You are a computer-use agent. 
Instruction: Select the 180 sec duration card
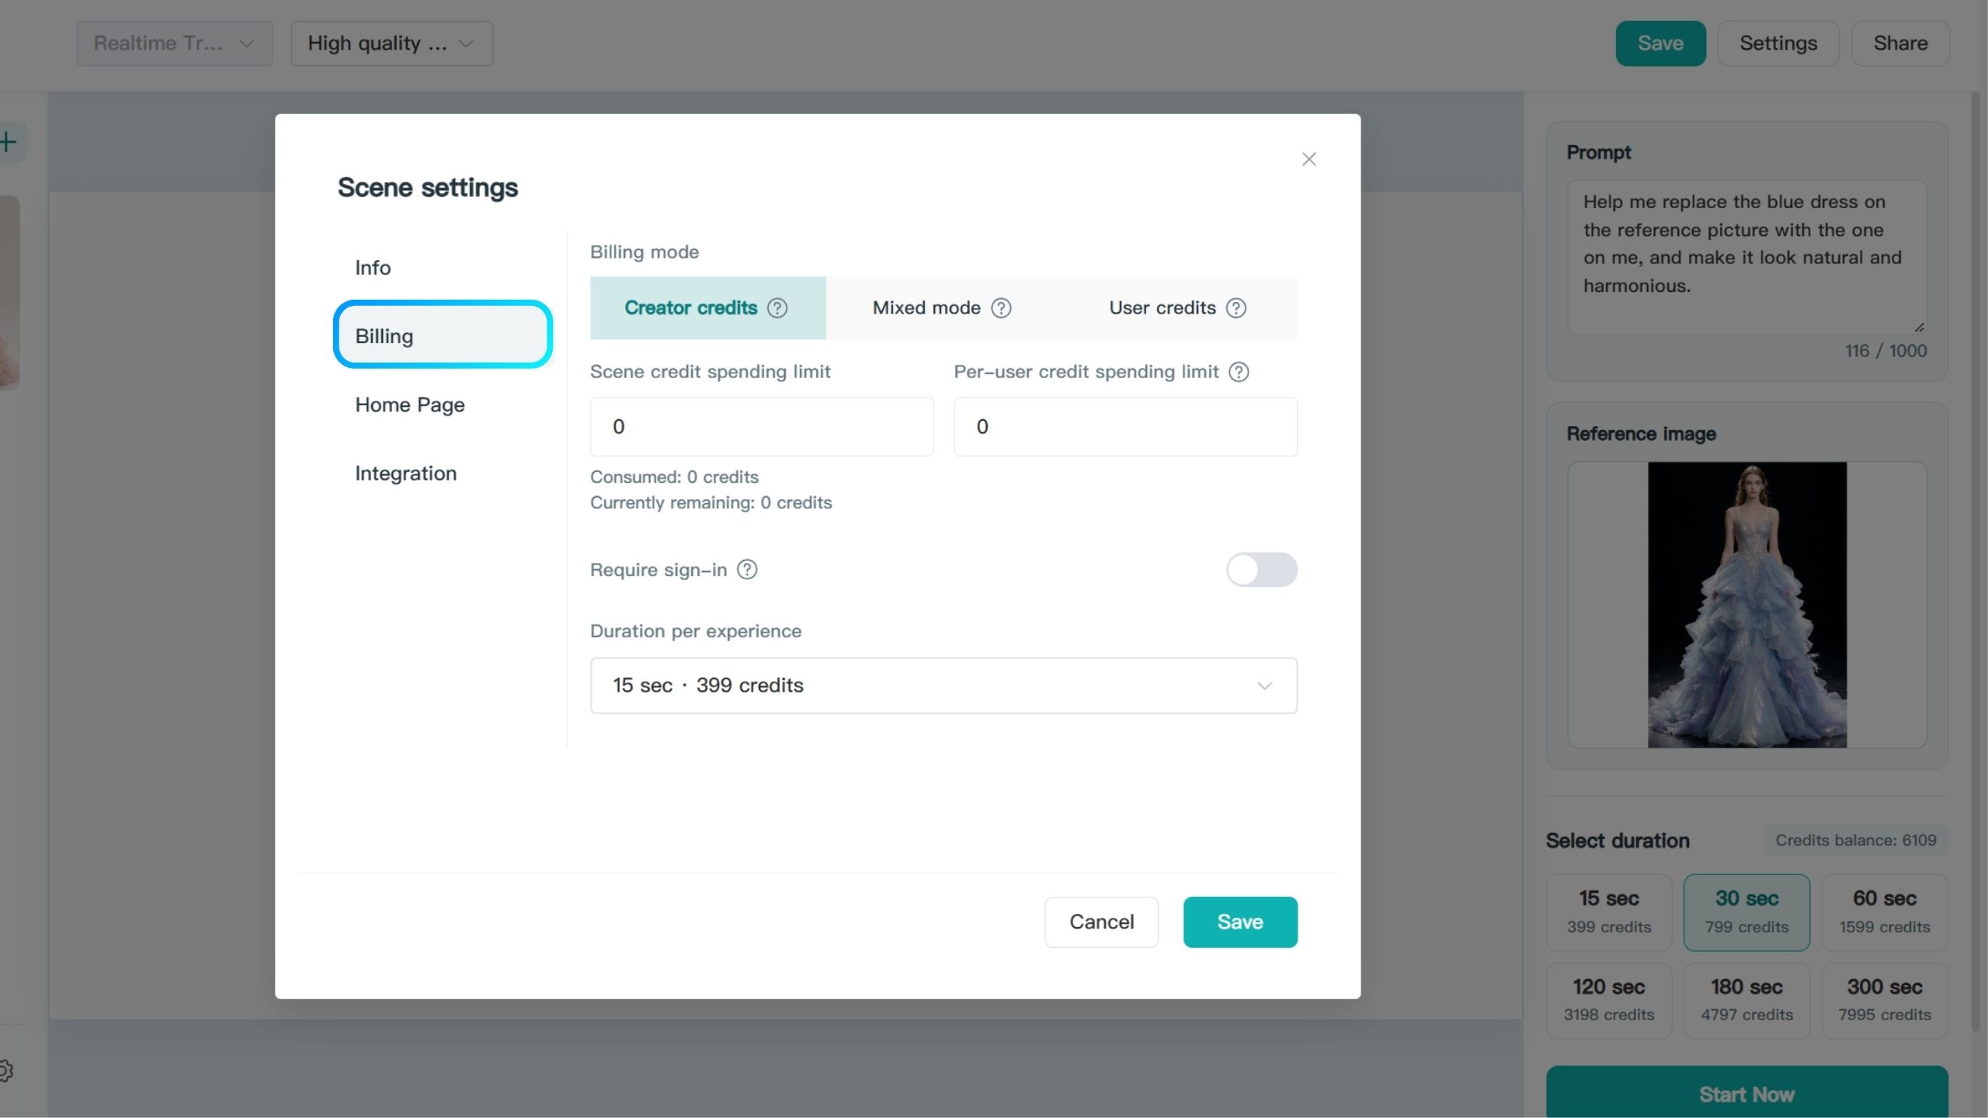[x=1746, y=1001]
